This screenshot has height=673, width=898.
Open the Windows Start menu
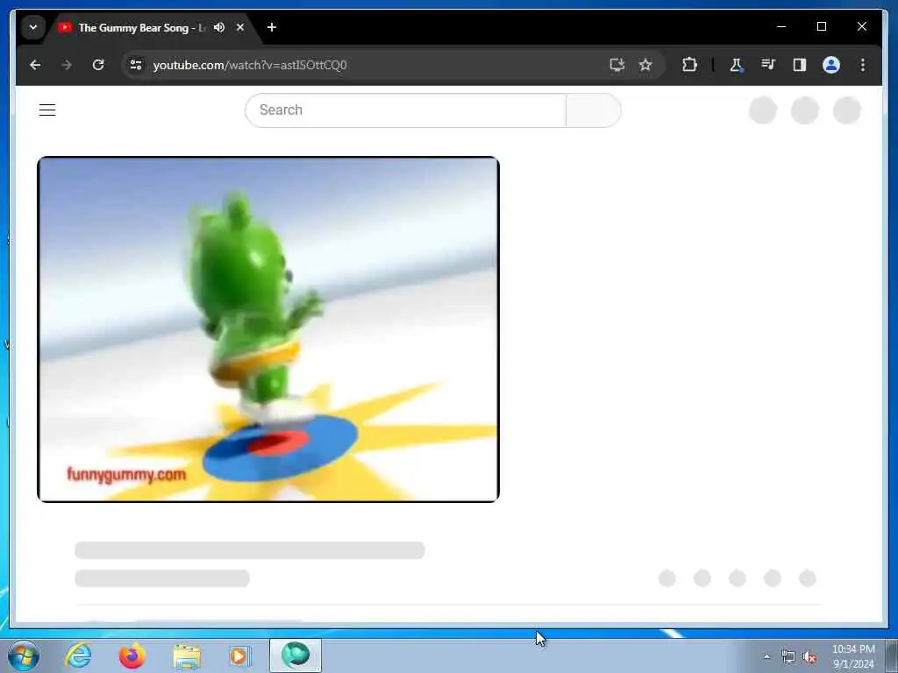[24, 655]
